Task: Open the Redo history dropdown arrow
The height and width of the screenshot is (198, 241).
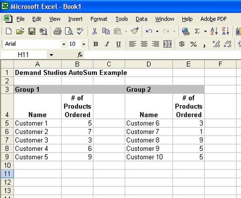Action: (x=174, y=31)
